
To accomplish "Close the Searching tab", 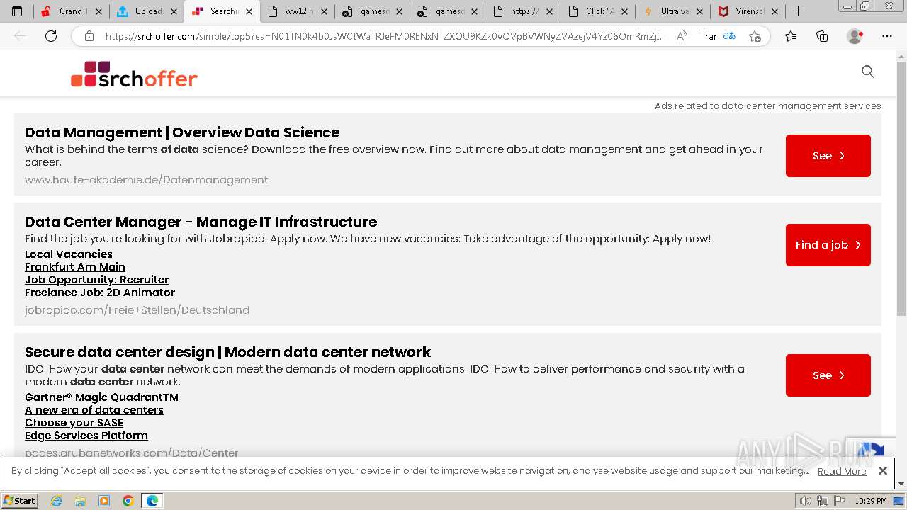I will pos(249,11).
